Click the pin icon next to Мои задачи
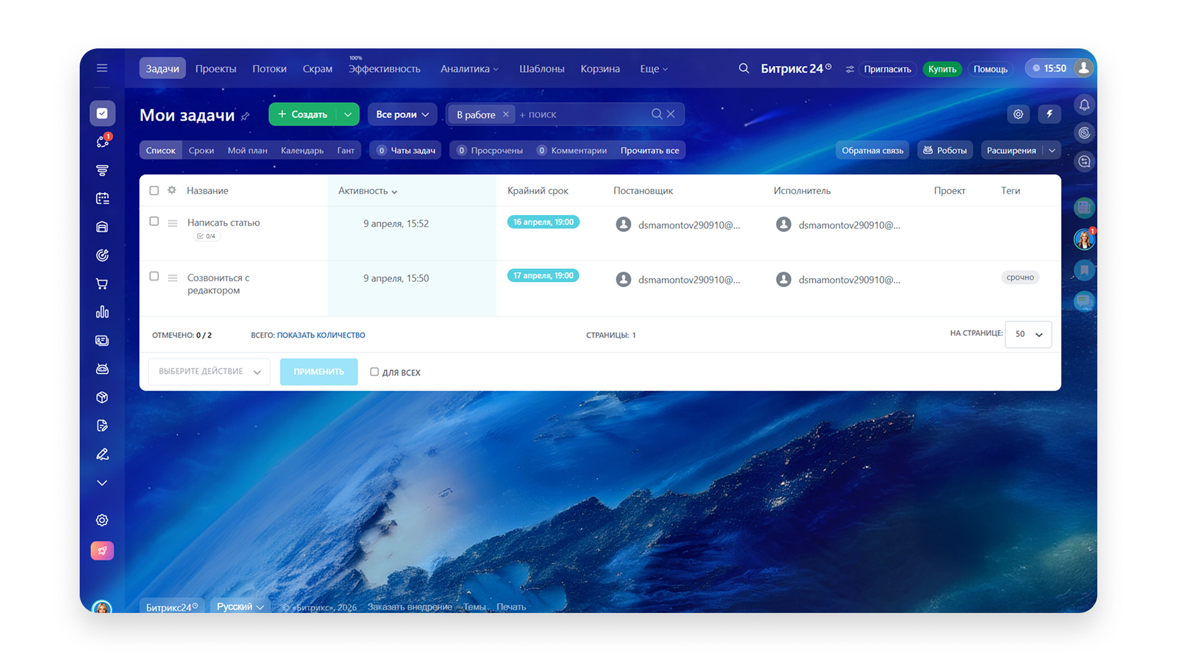Viewport: 1177px width, 662px height. tap(245, 116)
